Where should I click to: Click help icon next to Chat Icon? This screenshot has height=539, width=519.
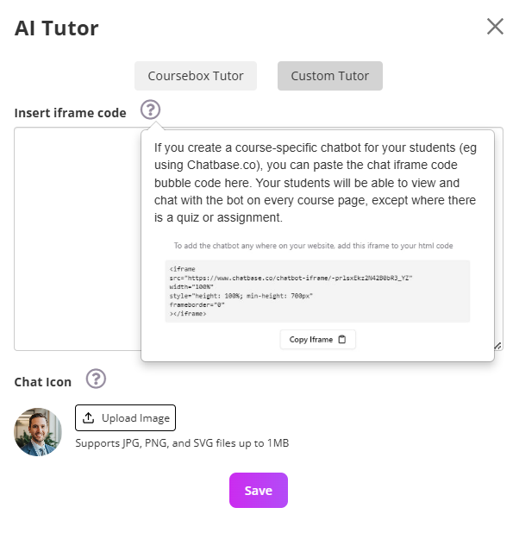click(x=96, y=379)
